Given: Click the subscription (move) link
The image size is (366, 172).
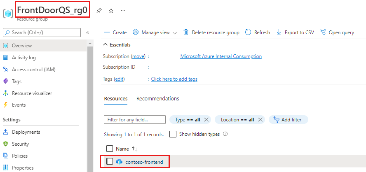Looking at the screenshot, I should [x=138, y=56].
